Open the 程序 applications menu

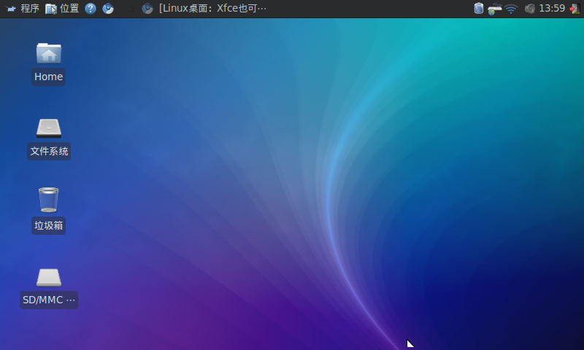point(23,8)
